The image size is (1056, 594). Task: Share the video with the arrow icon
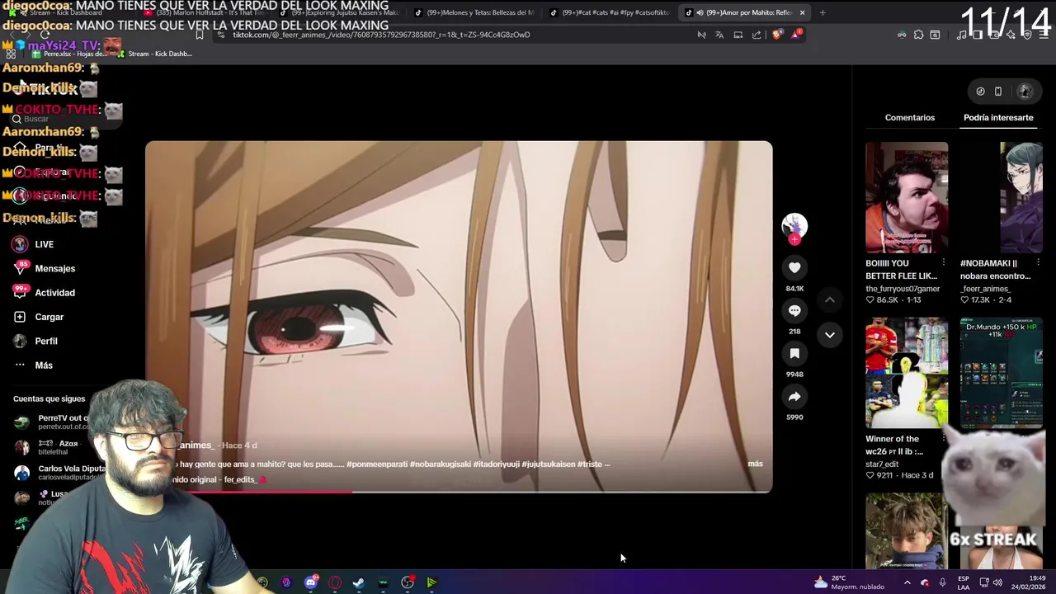point(794,396)
